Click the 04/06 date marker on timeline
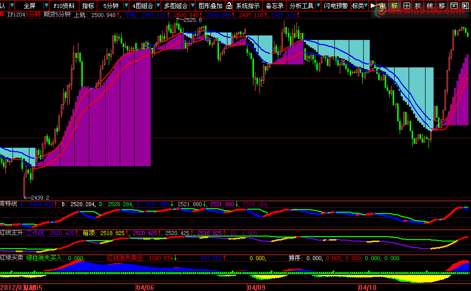 pyautogui.click(x=145, y=288)
